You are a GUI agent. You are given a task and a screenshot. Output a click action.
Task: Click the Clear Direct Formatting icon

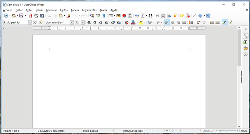click(127, 22)
